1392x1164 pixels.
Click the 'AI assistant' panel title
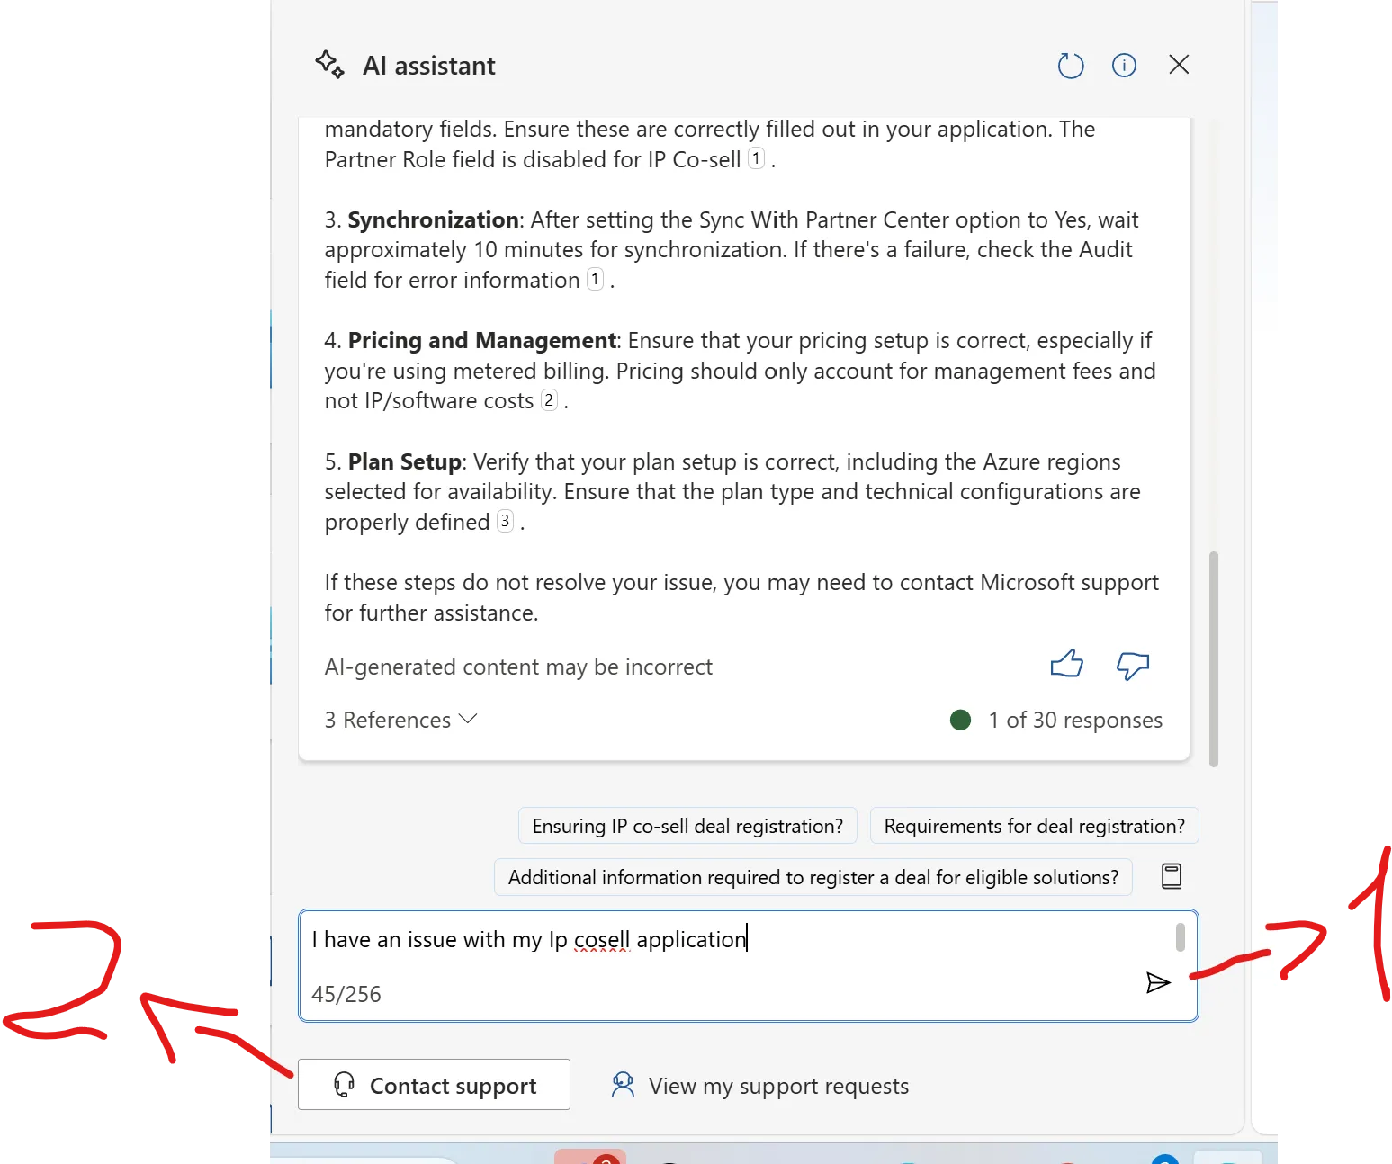[429, 66]
